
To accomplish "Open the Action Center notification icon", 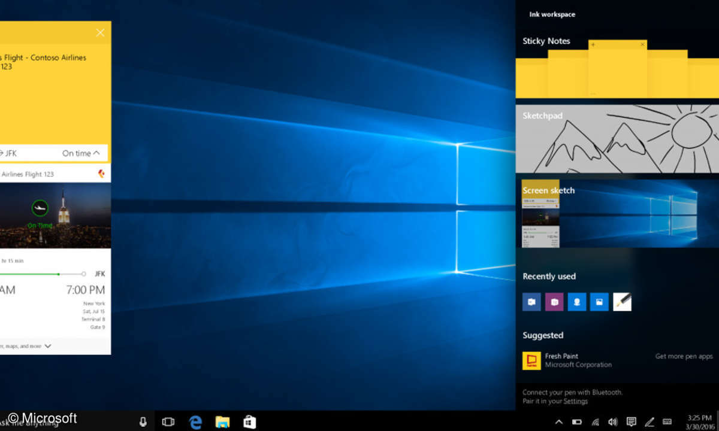I will point(631,422).
